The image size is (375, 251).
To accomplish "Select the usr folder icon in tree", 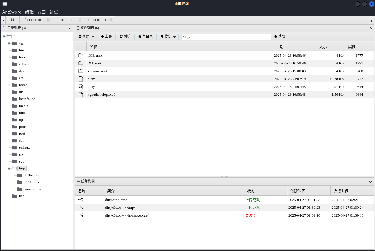I will pos(14,196).
